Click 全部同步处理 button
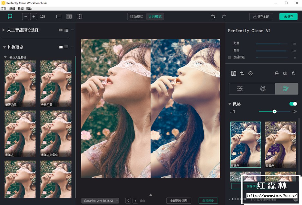This screenshot has width=302, height=205. click(179, 200)
